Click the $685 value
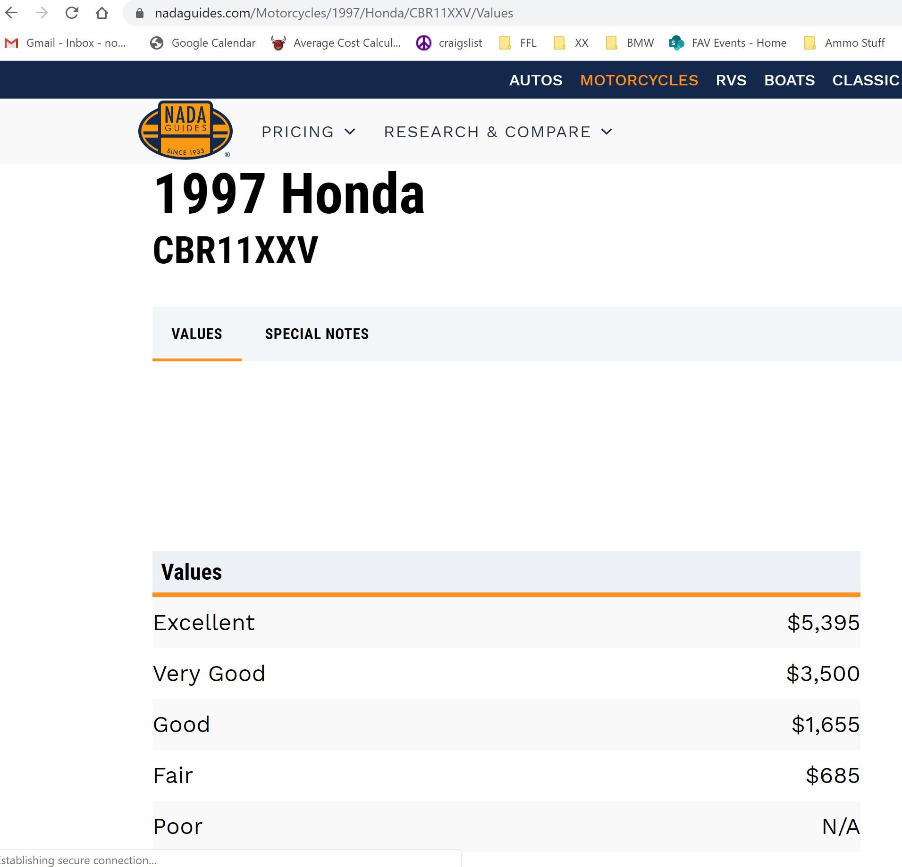The height and width of the screenshot is (867, 902). point(833,776)
